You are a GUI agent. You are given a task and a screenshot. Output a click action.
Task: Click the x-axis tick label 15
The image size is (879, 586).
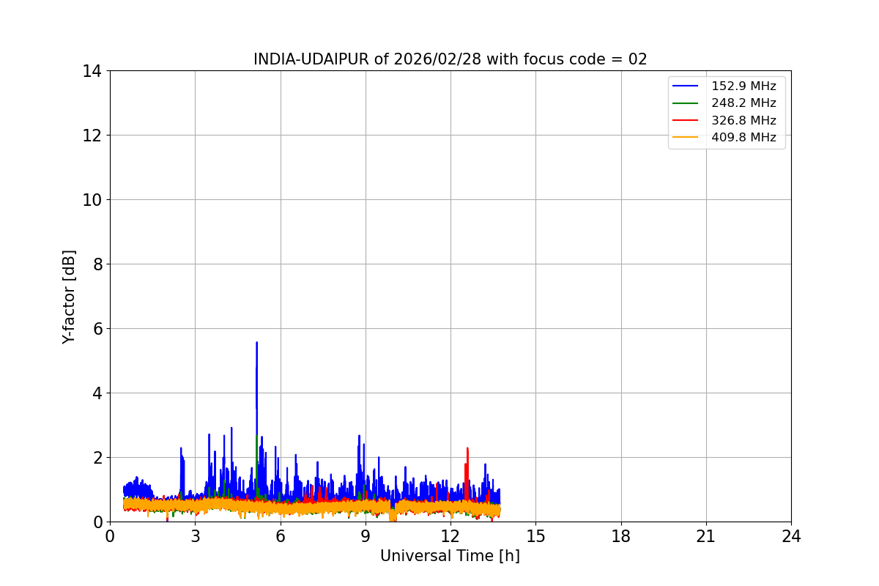(x=535, y=536)
